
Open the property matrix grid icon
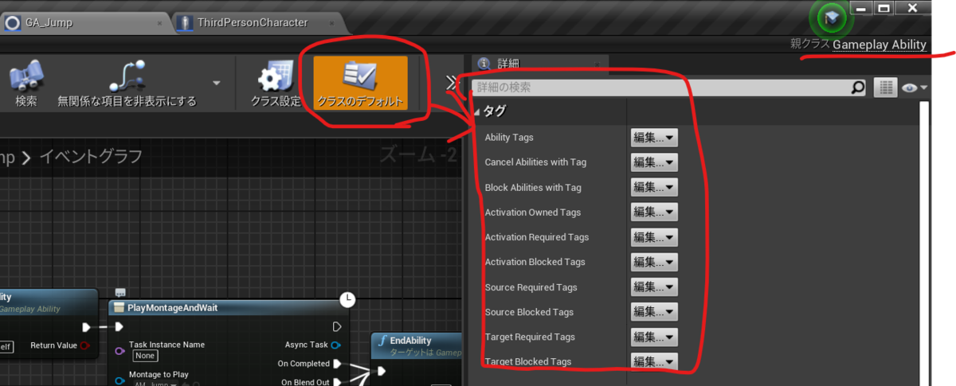[x=885, y=87]
